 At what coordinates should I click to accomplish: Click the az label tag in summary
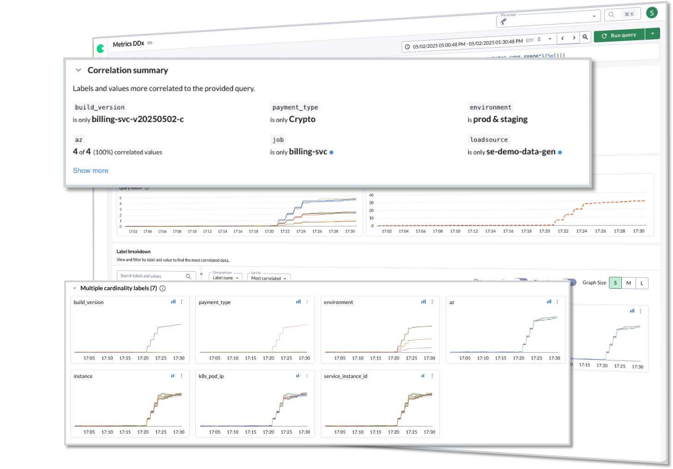79,140
